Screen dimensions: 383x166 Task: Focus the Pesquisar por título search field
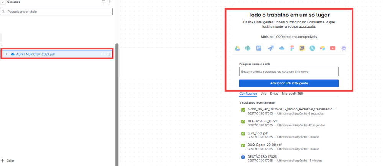coord(56,12)
